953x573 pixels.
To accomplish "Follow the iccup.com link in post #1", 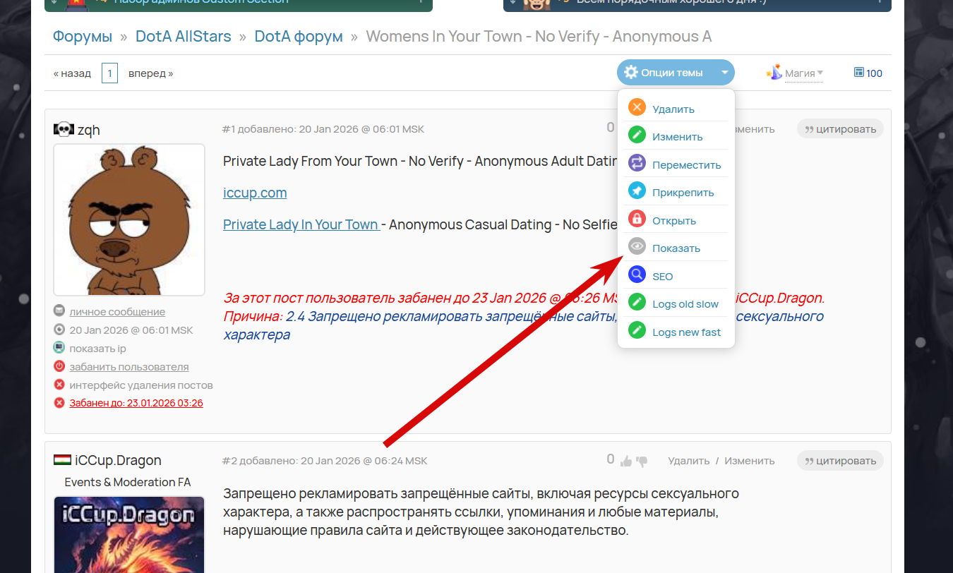I will click(x=255, y=193).
